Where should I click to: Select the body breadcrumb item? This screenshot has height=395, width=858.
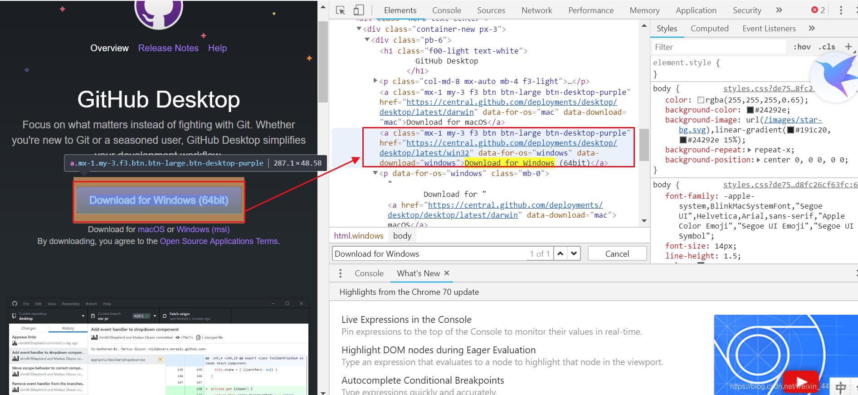pyautogui.click(x=402, y=235)
